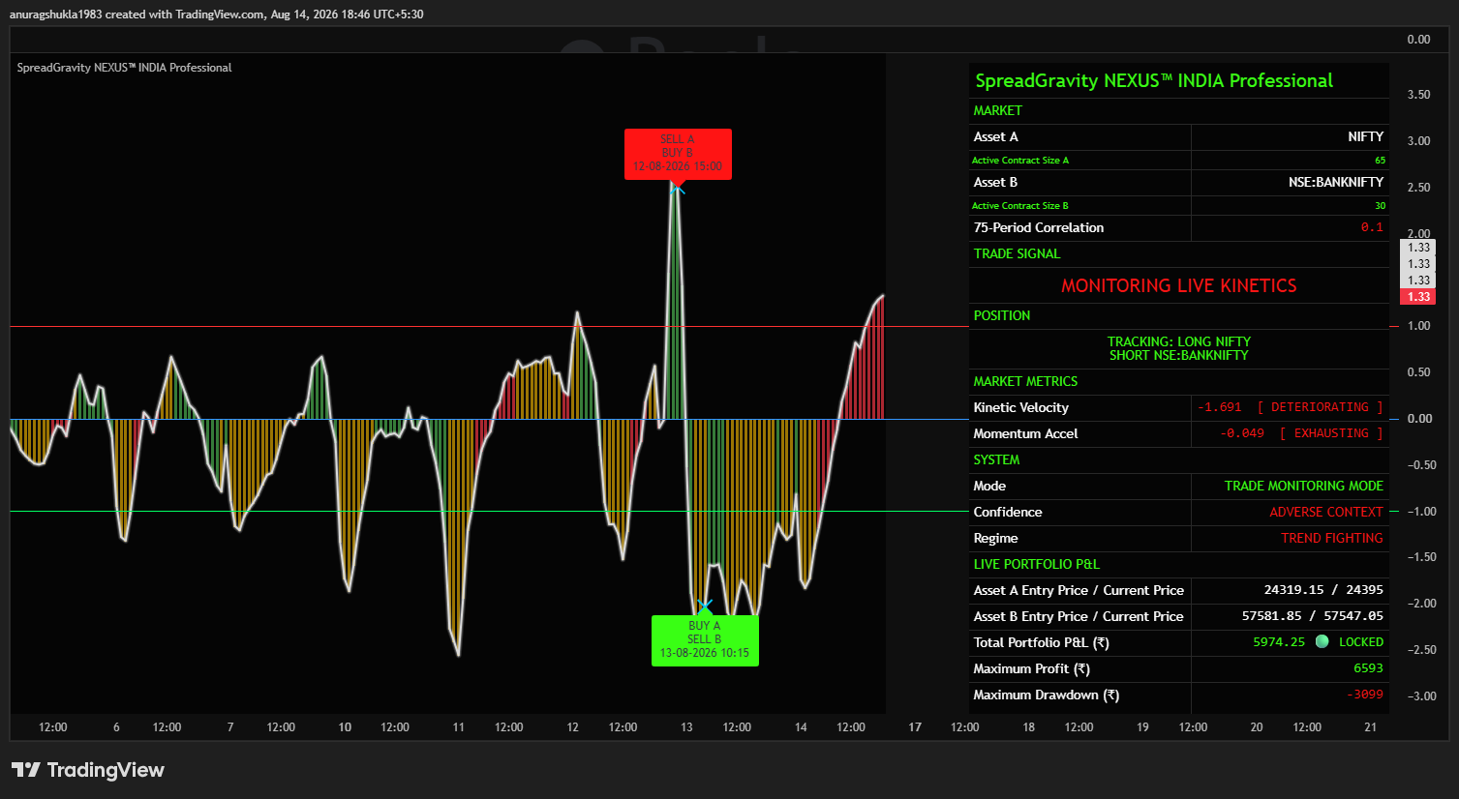Image resolution: width=1459 pixels, height=799 pixels.
Task: Select the MARKET section heading
Action: pyautogui.click(x=997, y=111)
